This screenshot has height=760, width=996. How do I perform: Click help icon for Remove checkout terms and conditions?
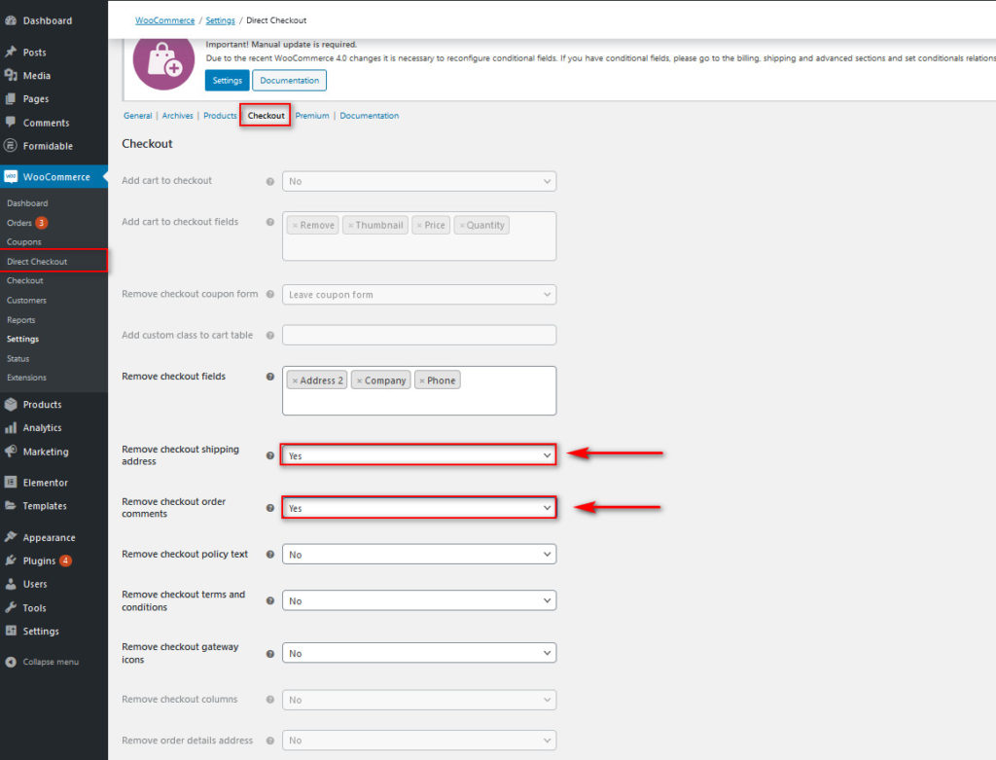tap(270, 600)
